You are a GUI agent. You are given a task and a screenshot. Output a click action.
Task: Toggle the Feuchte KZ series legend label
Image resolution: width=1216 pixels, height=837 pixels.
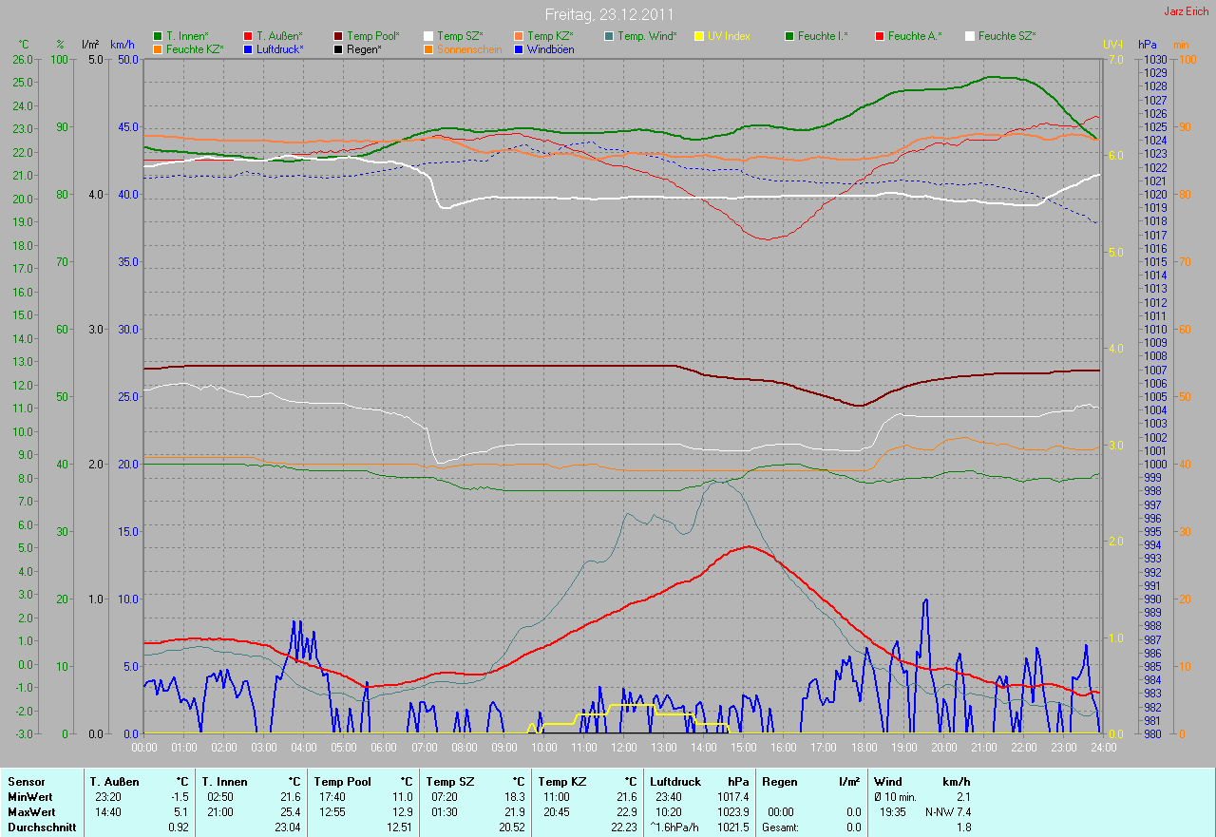195,49
